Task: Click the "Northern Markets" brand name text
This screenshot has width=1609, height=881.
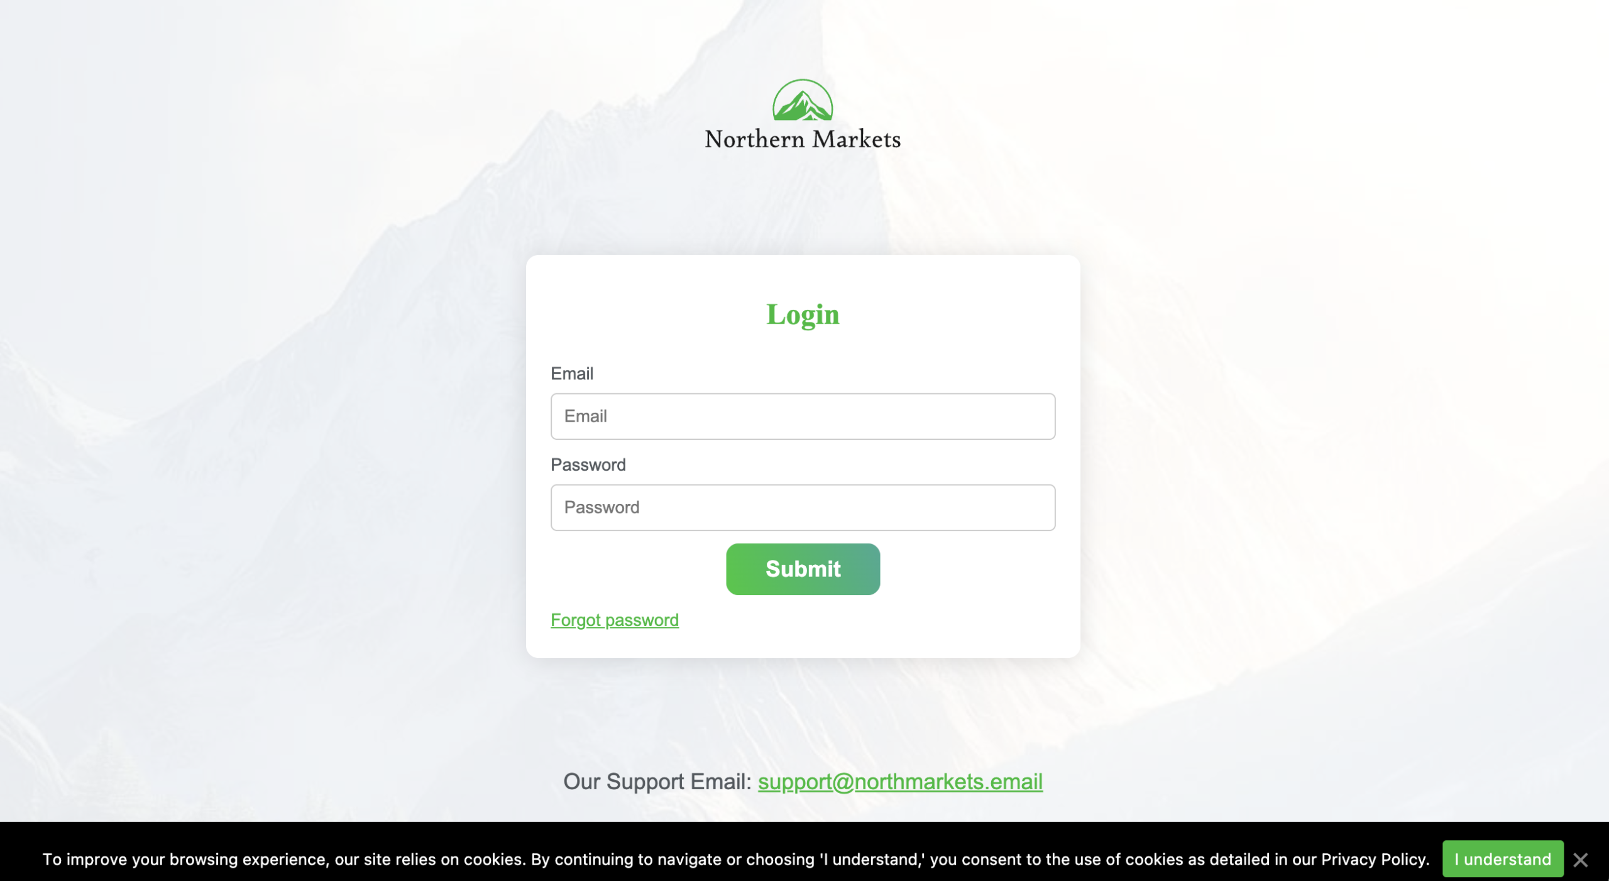Action: pyautogui.click(x=803, y=139)
